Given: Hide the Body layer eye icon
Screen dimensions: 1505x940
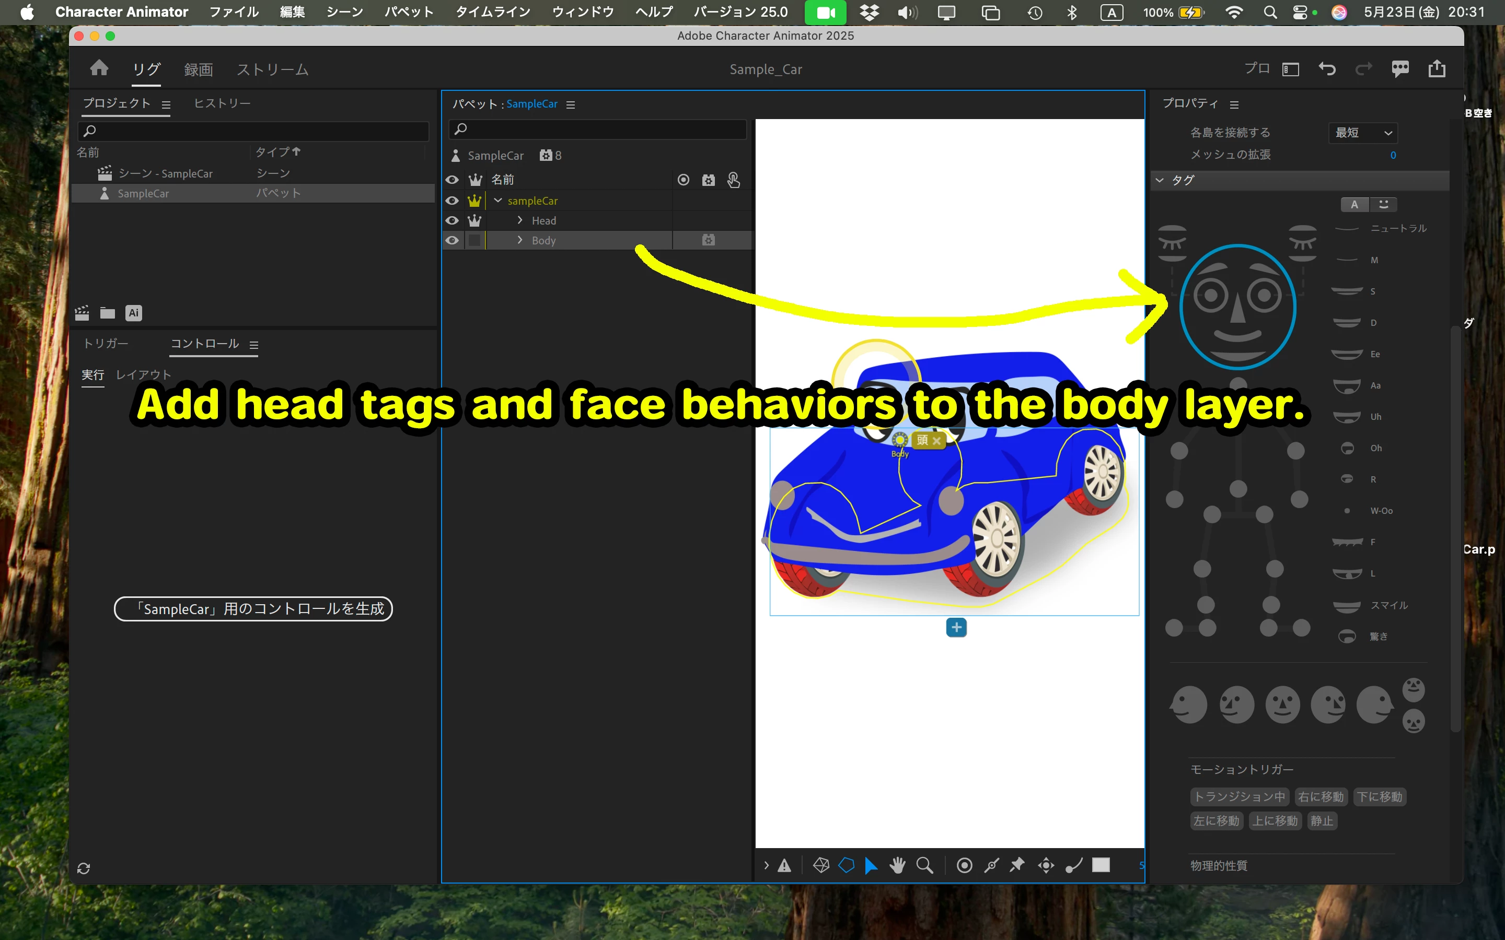Looking at the screenshot, I should coord(452,240).
